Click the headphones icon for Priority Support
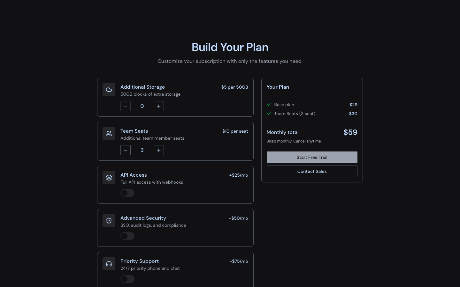The image size is (460, 287). pos(109,264)
